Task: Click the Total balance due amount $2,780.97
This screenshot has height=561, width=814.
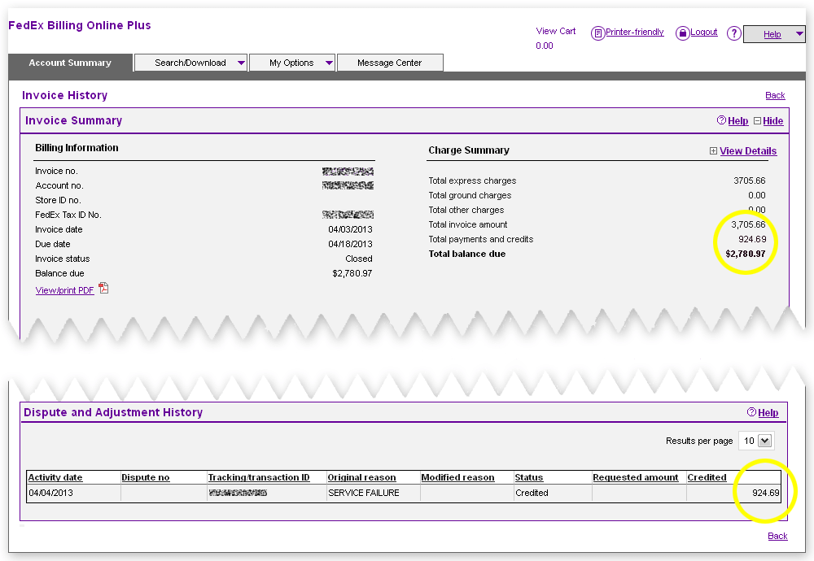Action: [746, 254]
